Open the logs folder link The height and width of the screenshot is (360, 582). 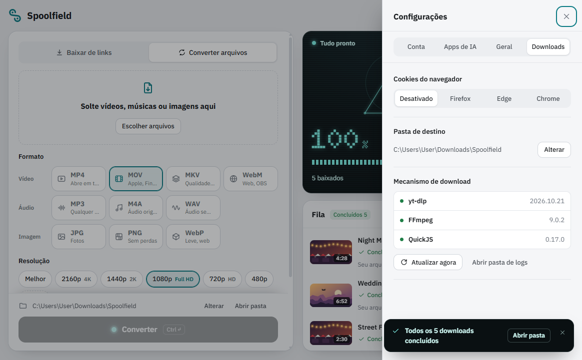499,263
